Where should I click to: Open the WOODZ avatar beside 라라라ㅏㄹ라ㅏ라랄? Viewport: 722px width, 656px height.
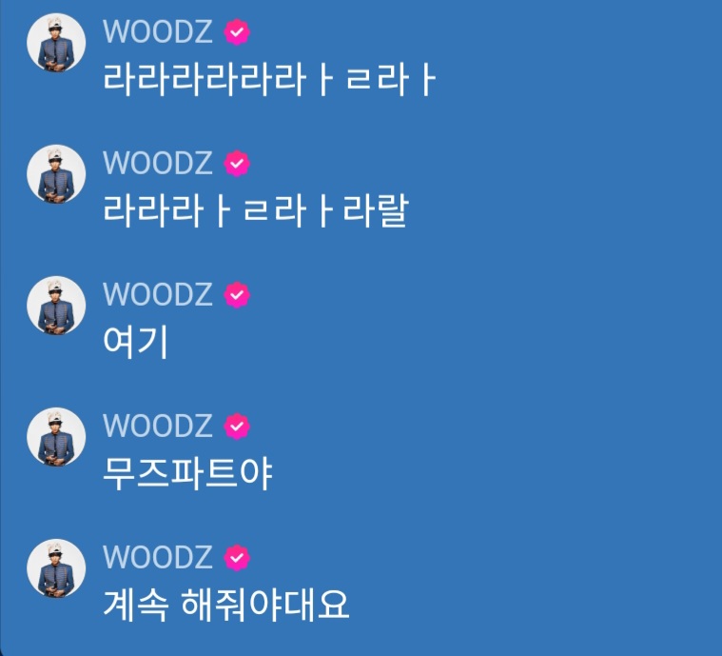tap(56, 174)
